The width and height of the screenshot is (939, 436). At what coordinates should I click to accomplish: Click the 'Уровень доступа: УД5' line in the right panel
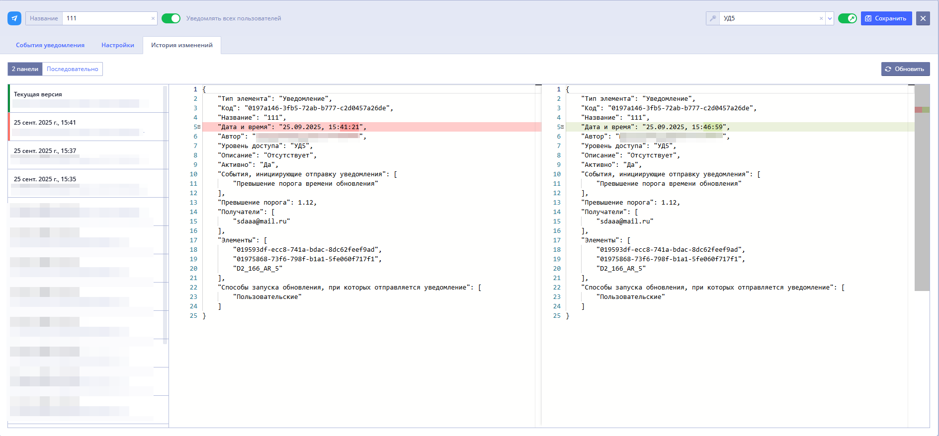click(628, 146)
